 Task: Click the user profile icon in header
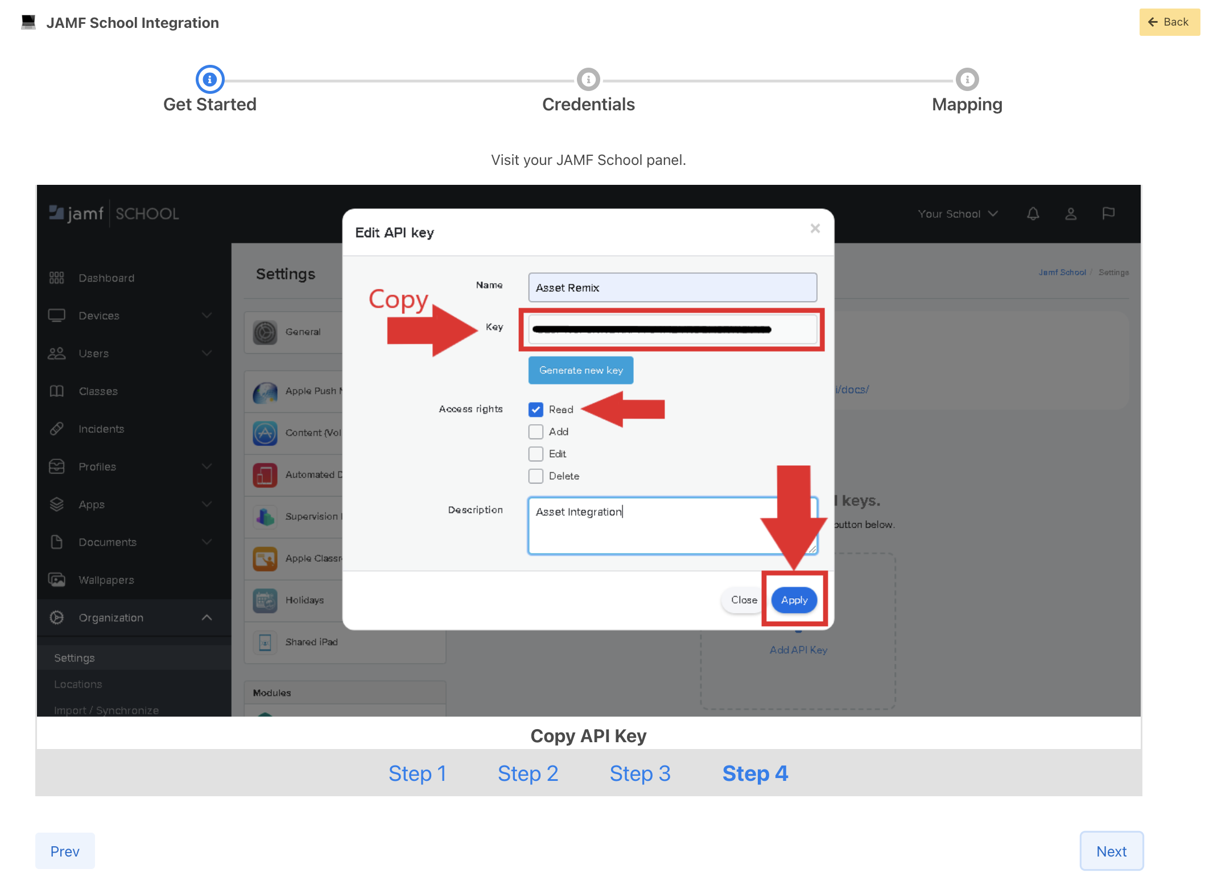click(x=1070, y=214)
